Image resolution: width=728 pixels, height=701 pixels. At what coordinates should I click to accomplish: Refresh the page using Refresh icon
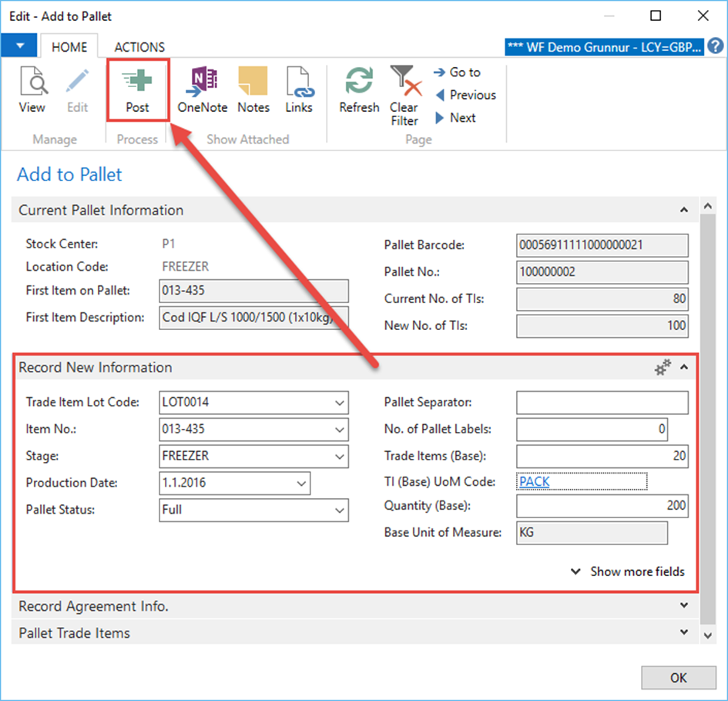point(359,91)
